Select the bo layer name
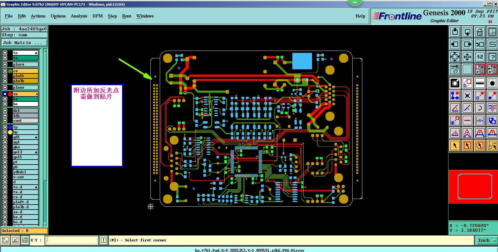498x252 pixels. tap(26, 104)
